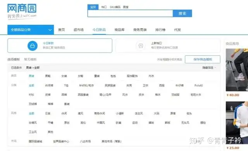Click the blue shopping bag 今日新款 icon

pyautogui.click(x=33, y=46)
